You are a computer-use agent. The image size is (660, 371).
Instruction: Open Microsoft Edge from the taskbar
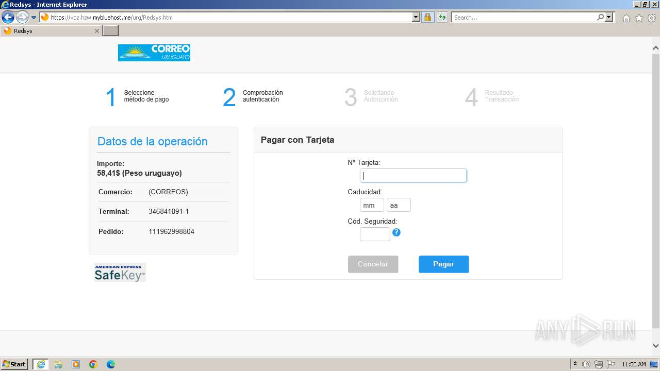(111, 364)
